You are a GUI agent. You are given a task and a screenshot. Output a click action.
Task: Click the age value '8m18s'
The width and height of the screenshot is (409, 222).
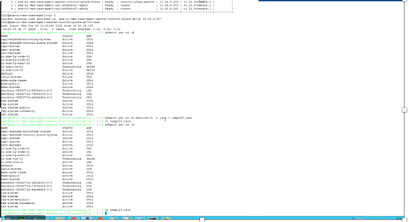point(90,70)
